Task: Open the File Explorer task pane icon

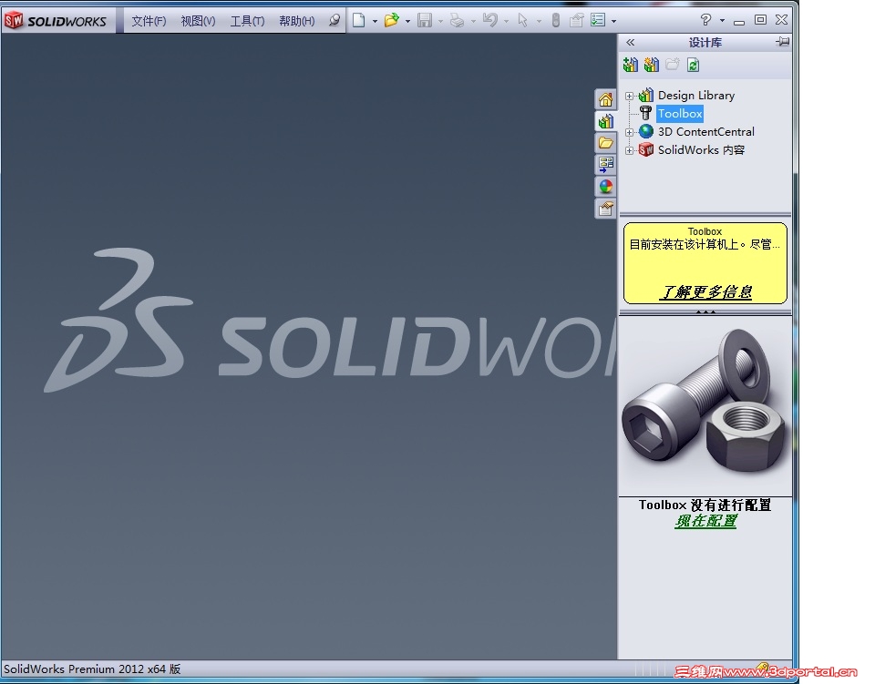Action: (606, 142)
